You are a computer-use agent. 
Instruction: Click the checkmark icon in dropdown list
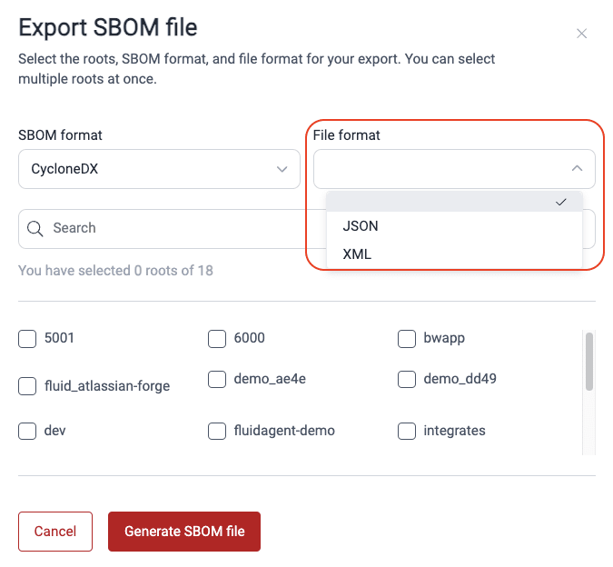pyautogui.click(x=561, y=202)
